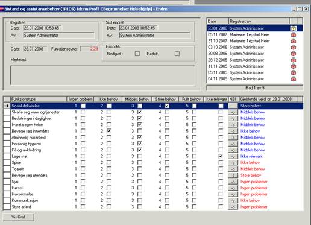Select the 05.11.2007 Marianne Tepstad Heier entry
The image size is (311, 225).
(254, 34)
